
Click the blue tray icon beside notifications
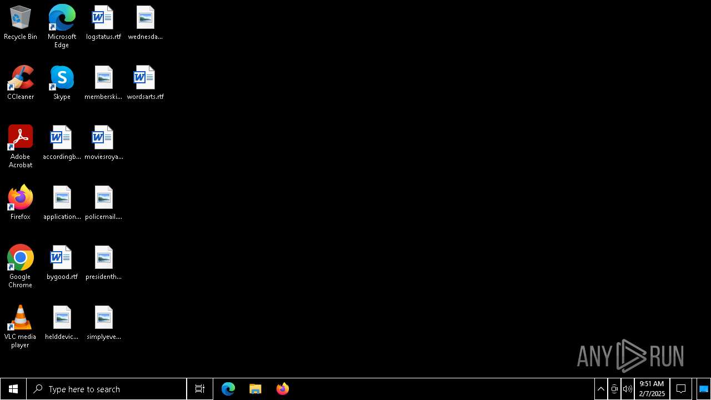(703, 389)
